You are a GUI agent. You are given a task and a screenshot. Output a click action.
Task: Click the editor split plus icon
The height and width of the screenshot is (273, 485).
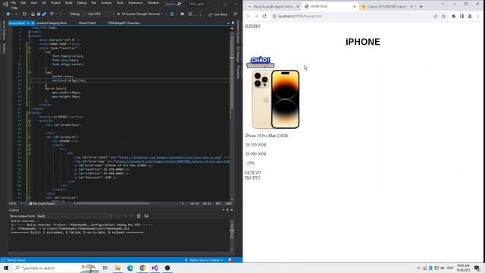232,28
